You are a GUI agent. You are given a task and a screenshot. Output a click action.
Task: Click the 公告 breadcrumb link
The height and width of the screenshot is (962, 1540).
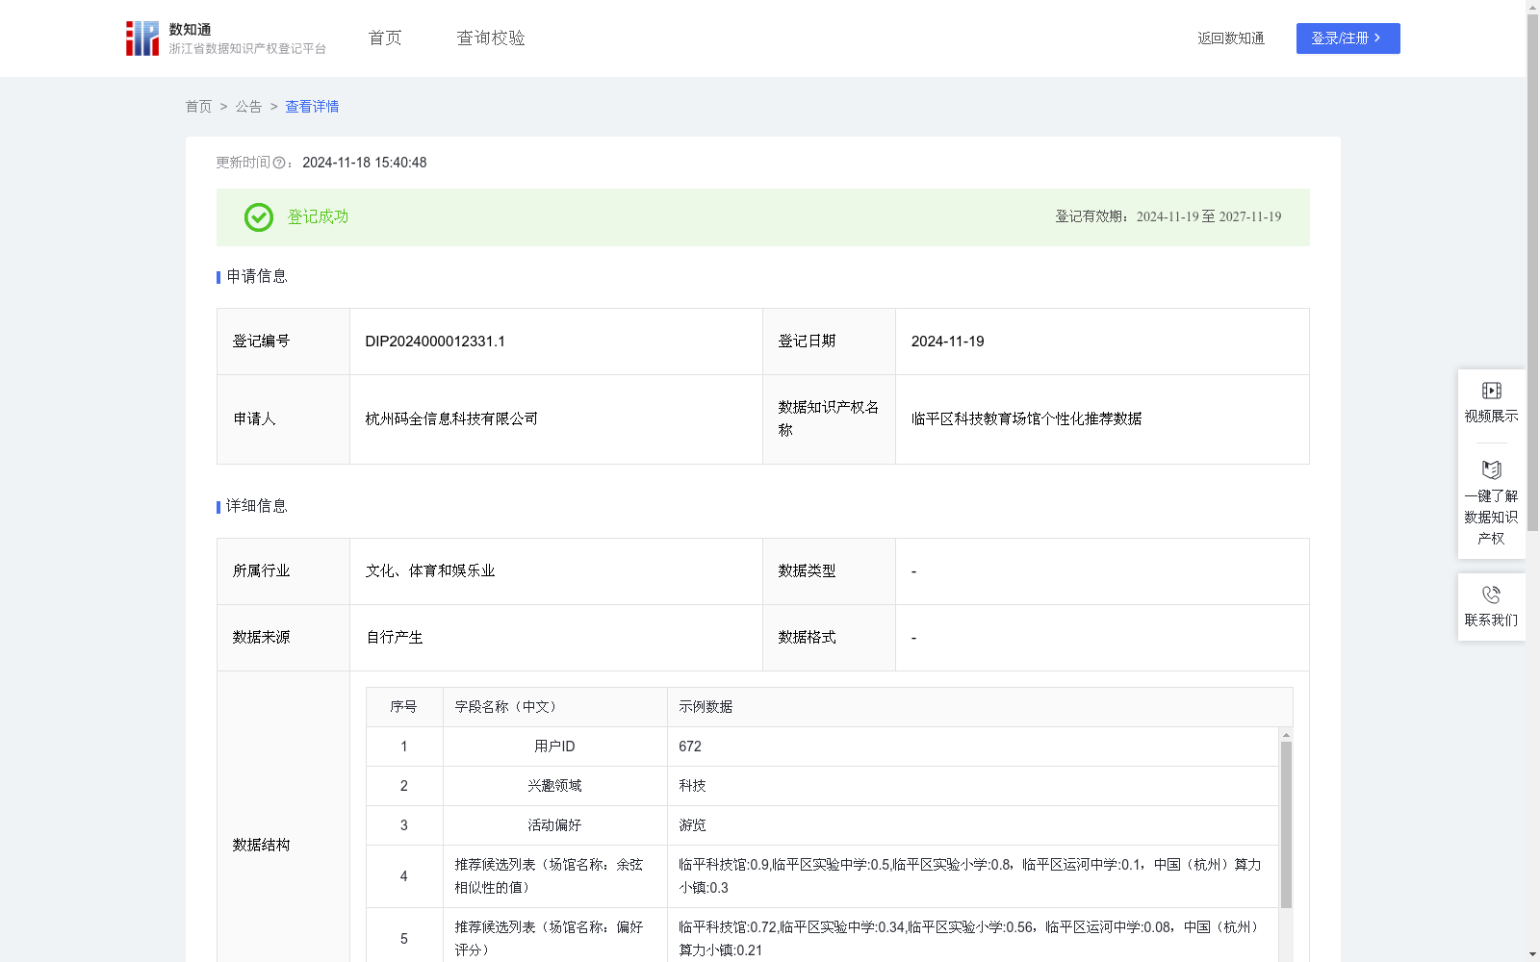coord(248,107)
